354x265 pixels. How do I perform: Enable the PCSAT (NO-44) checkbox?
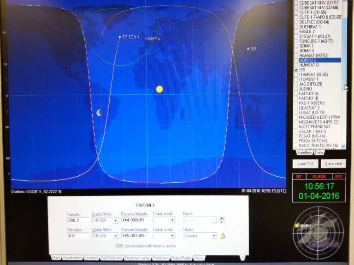296,136
